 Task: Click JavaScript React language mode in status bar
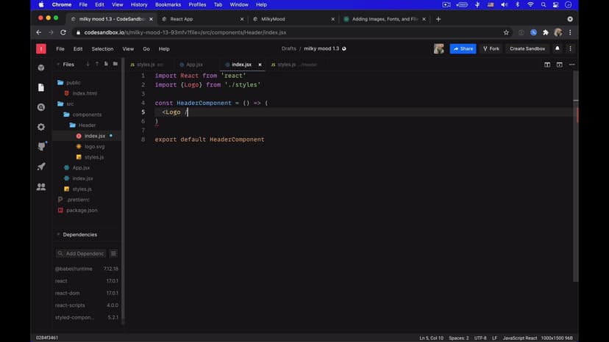[x=519, y=338]
